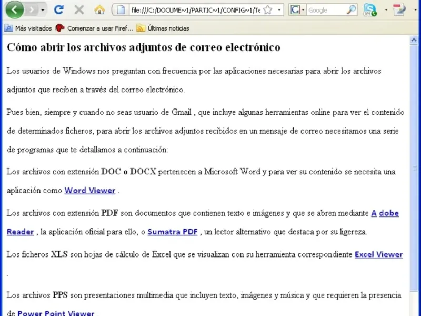The image size is (421, 316).
Task: Click the stop loading X button
Action: (x=79, y=10)
